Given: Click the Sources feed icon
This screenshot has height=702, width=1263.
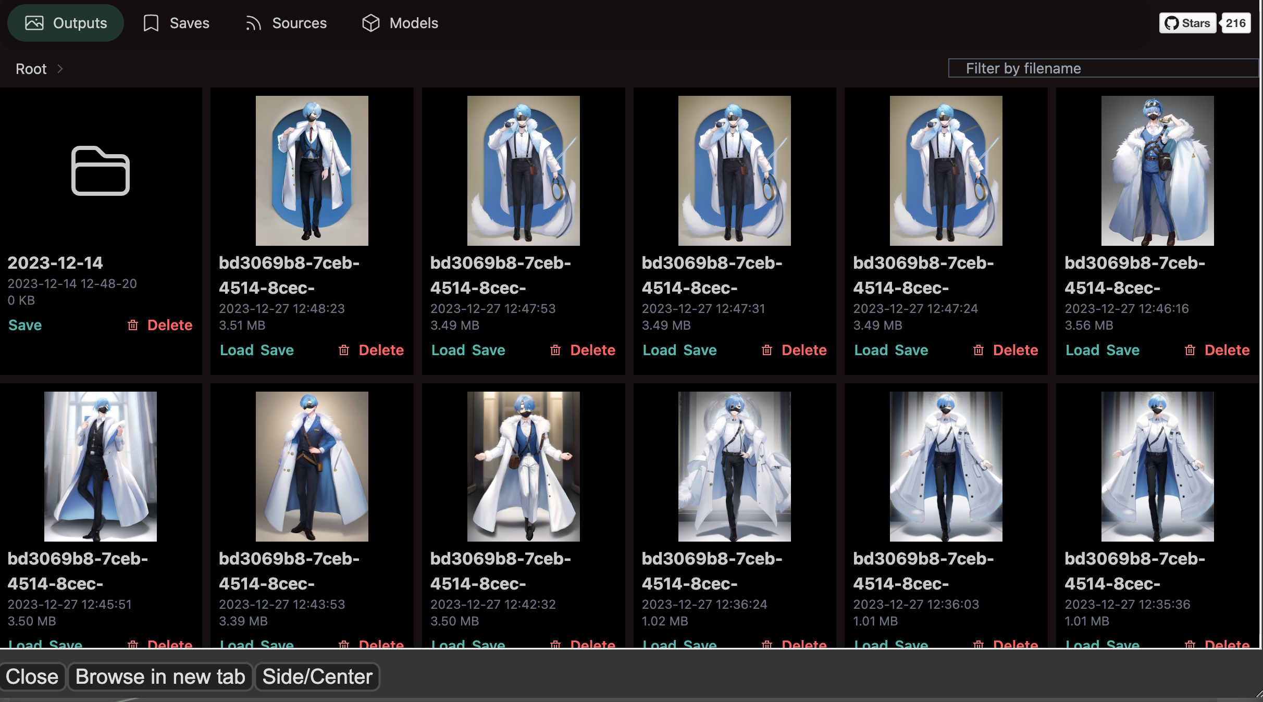Looking at the screenshot, I should pyautogui.click(x=253, y=23).
